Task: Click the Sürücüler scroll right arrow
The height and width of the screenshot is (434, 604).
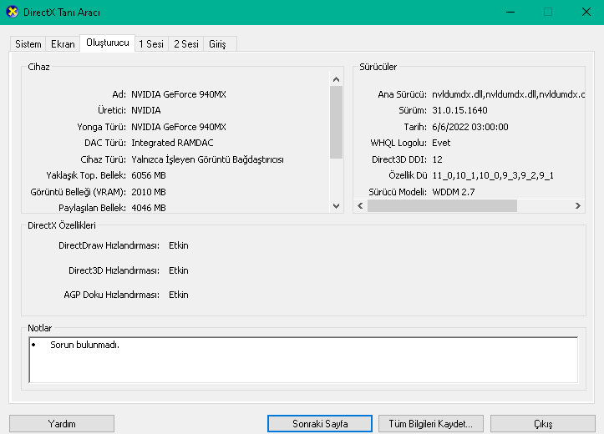Action: 578,206
